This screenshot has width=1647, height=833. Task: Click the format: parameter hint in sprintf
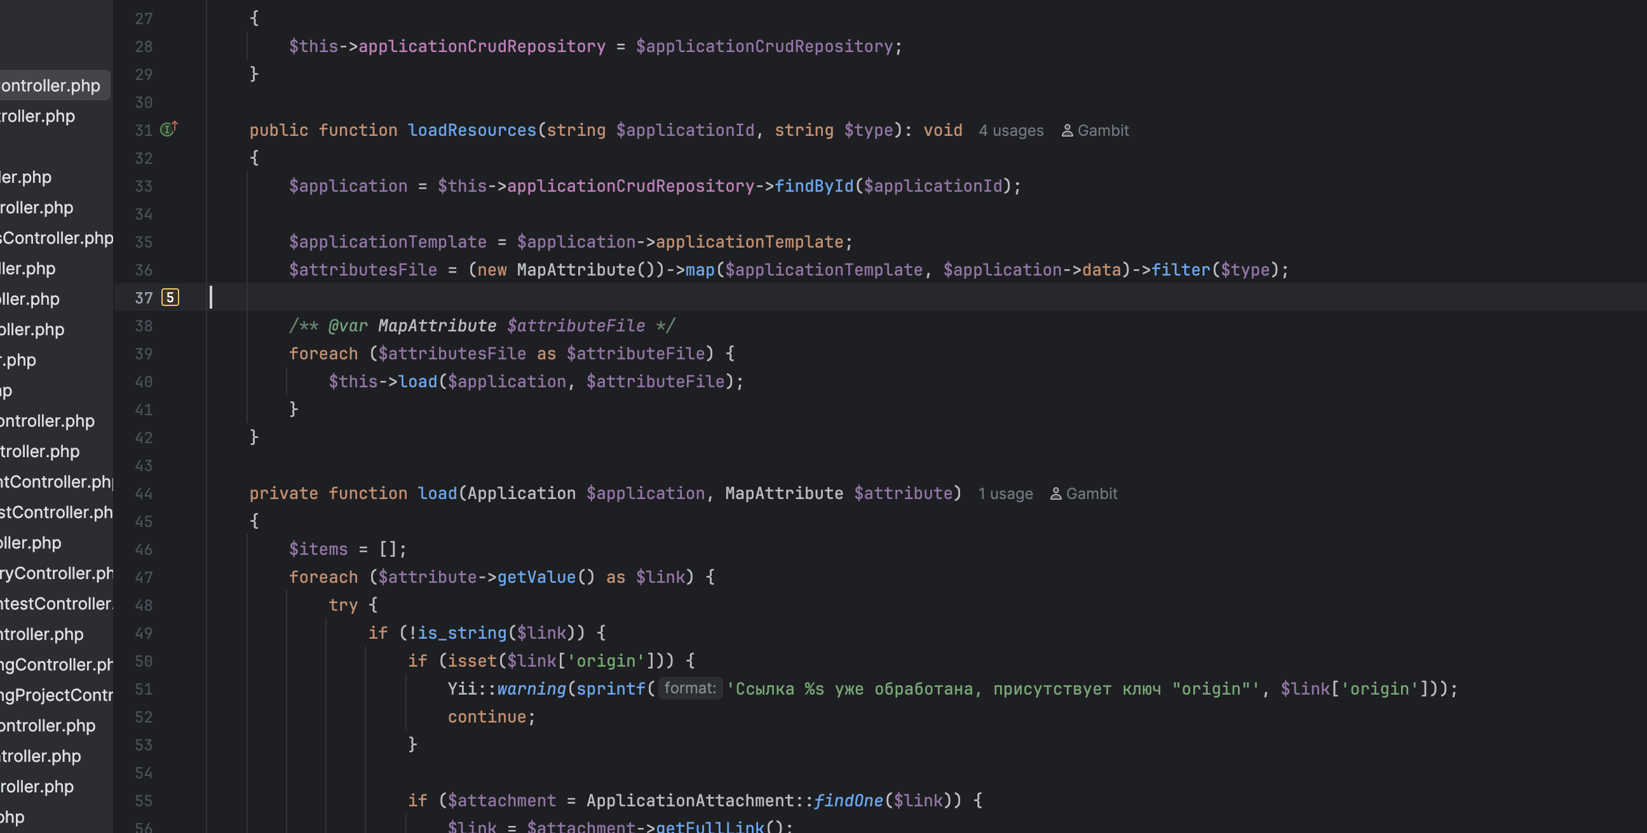tap(690, 688)
